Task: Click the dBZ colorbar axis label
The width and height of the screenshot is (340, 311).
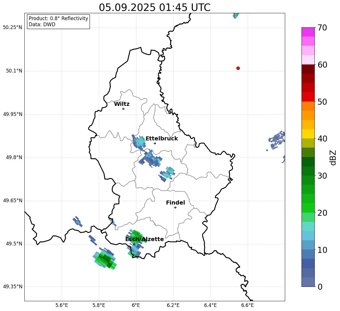Action: [x=333, y=157]
